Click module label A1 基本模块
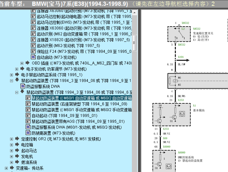Viewport: 228px width, 172px height. pyautogui.click(x=195, y=106)
